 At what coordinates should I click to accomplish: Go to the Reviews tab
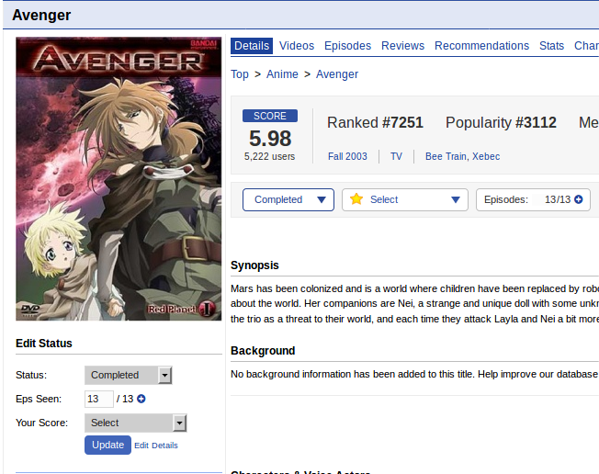point(402,46)
